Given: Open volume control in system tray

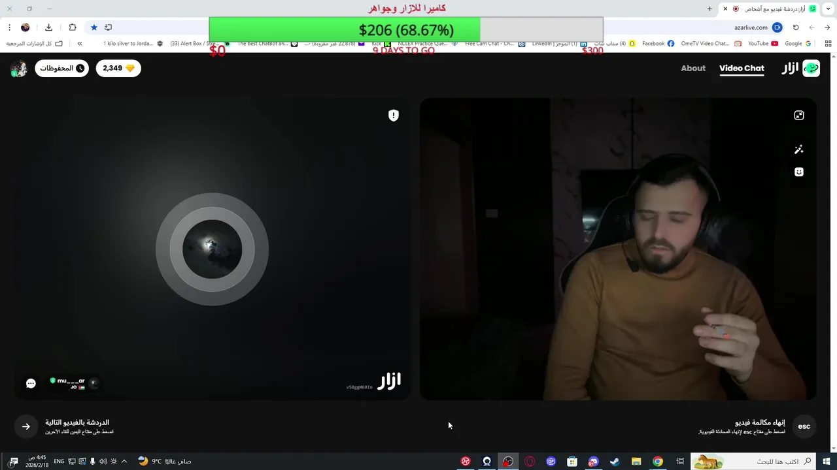Looking at the screenshot, I should tap(103, 462).
